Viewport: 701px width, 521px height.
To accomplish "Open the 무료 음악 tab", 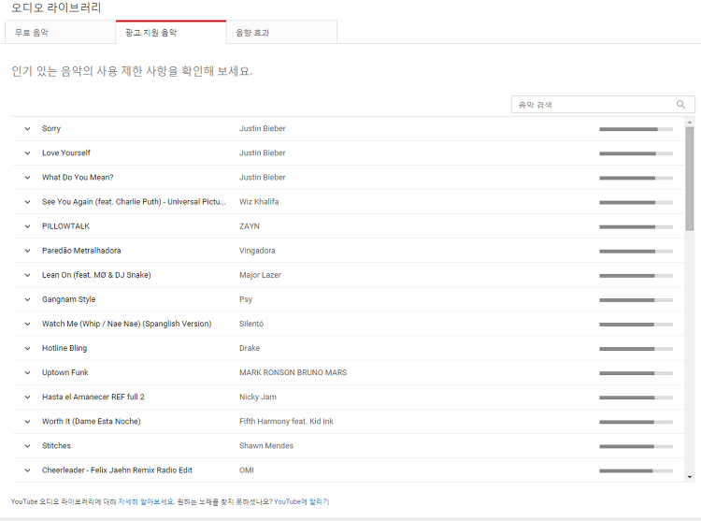I will tap(60, 32).
